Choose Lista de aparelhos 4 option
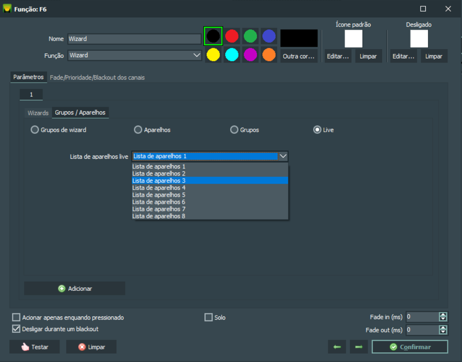Image resolution: width=462 pixels, height=362 pixels. [x=210, y=188]
